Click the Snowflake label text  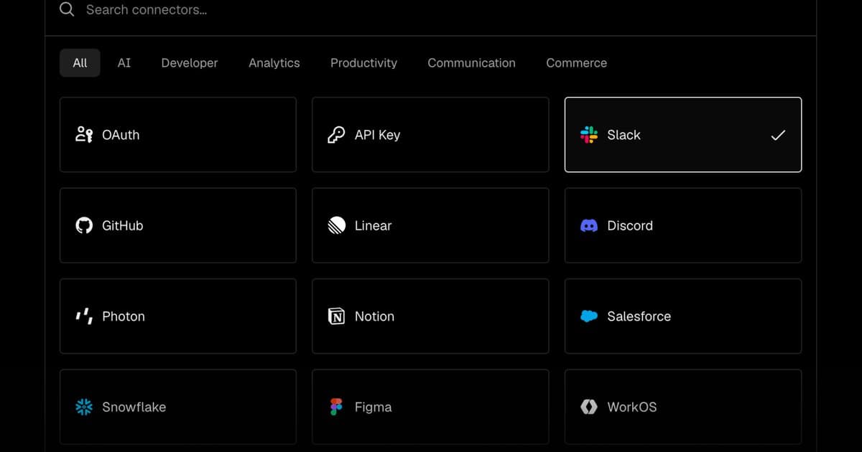point(134,407)
